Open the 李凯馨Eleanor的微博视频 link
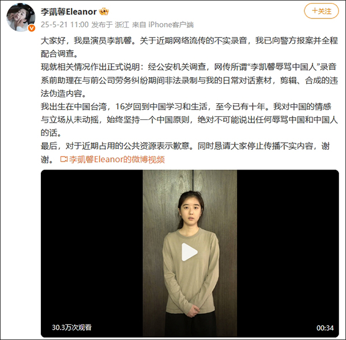This screenshot has height=340, width=346. pos(116,159)
